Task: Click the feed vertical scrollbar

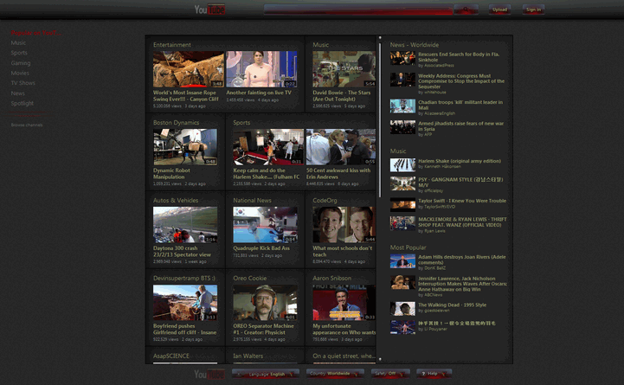Action: tap(380, 119)
